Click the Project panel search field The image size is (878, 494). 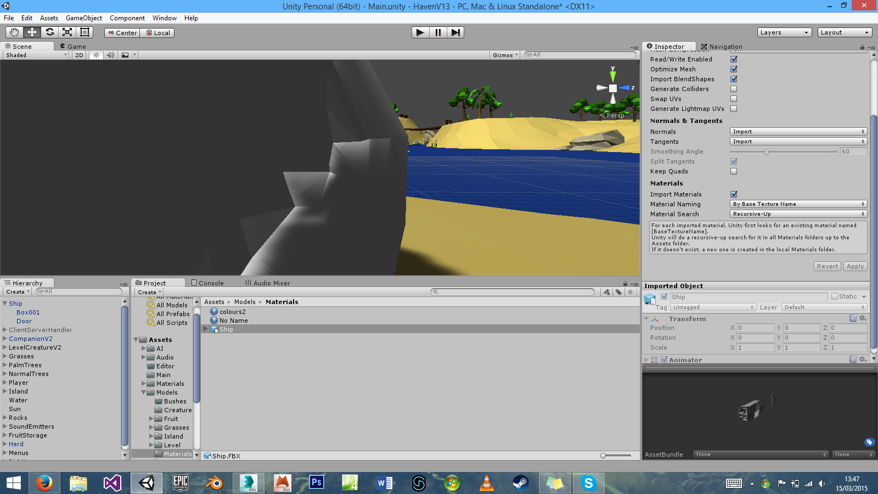point(513,292)
